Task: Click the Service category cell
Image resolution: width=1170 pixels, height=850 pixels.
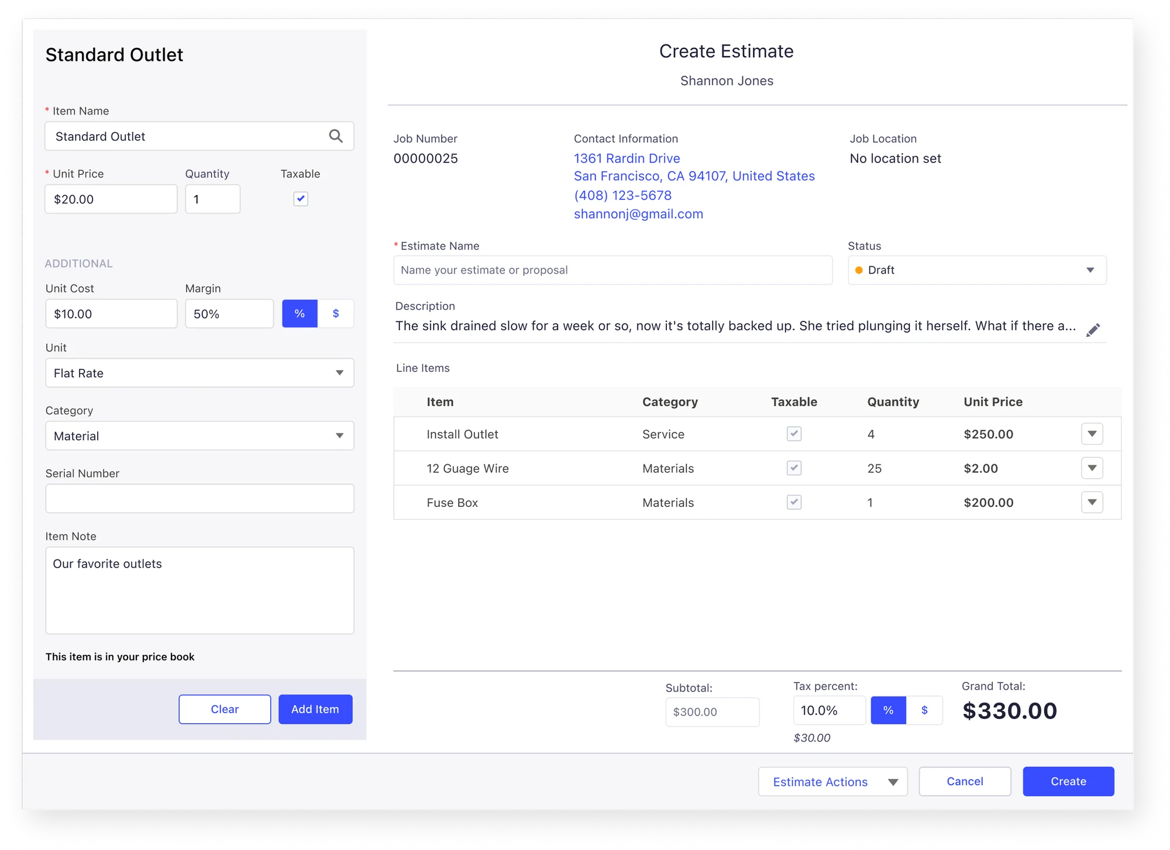Action: (663, 434)
